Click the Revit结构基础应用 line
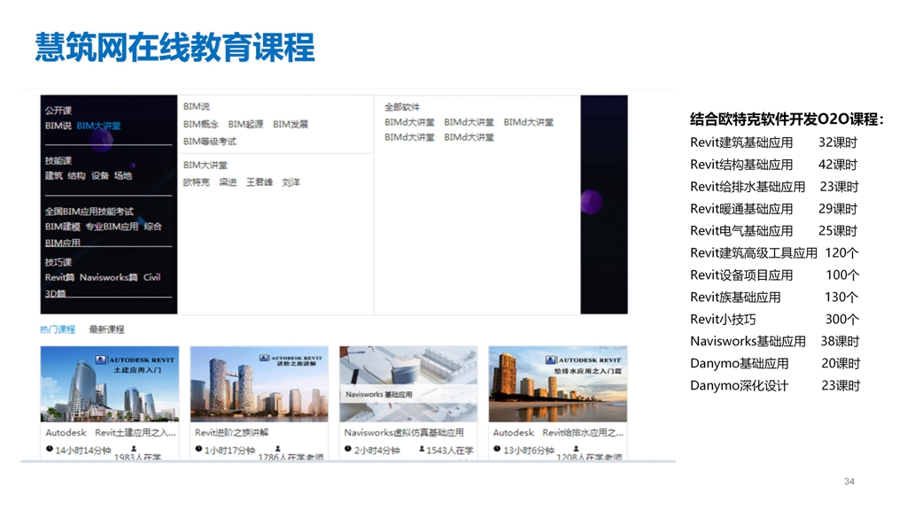Image resolution: width=907 pixels, height=510 pixels. (773, 165)
